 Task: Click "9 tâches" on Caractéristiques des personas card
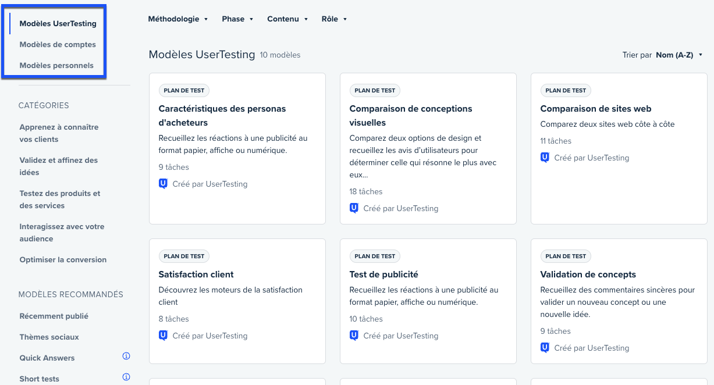174,167
